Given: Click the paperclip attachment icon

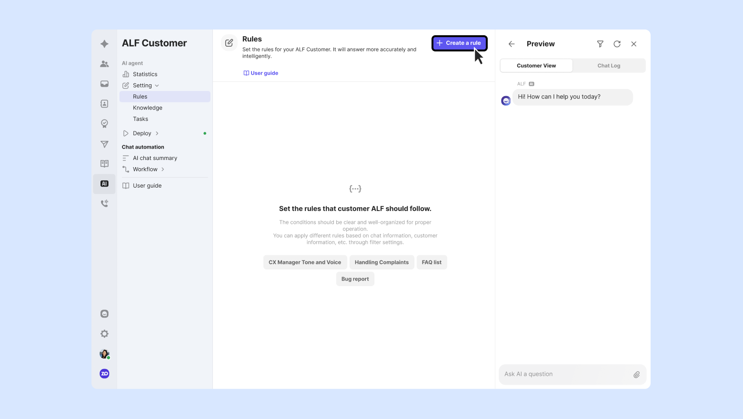Looking at the screenshot, I should pos(636,375).
